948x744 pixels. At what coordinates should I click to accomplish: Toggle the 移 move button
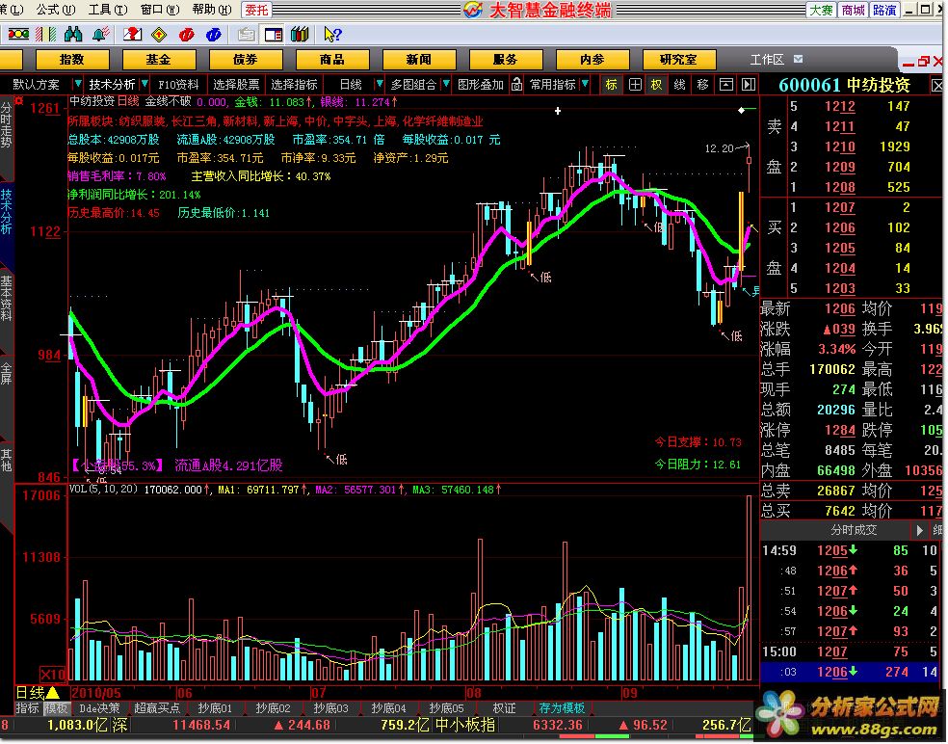(702, 85)
